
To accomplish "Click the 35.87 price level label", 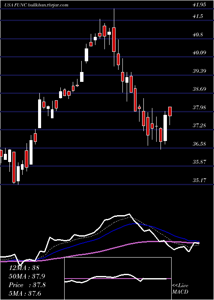I will pos(199,162).
